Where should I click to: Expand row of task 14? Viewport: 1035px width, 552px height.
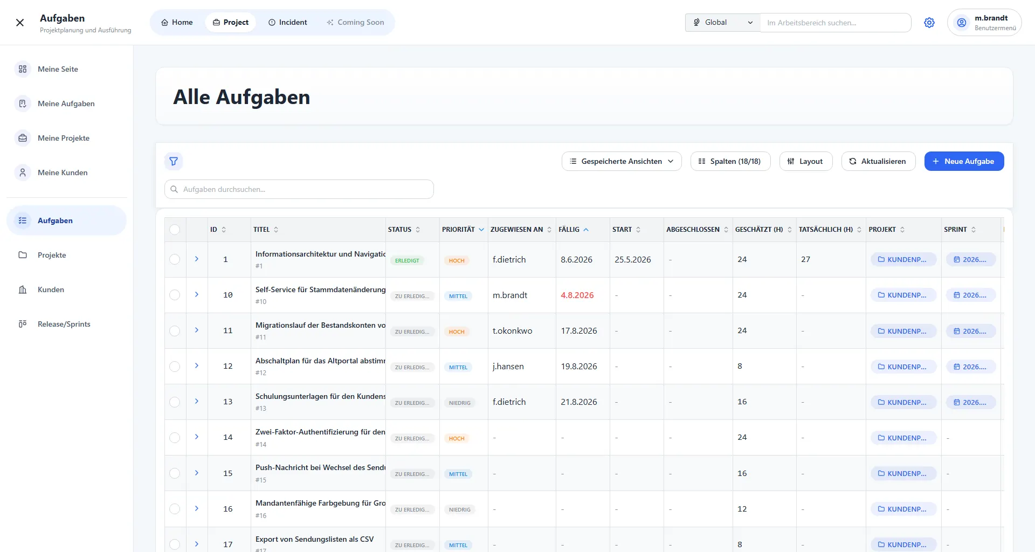(197, 437)
